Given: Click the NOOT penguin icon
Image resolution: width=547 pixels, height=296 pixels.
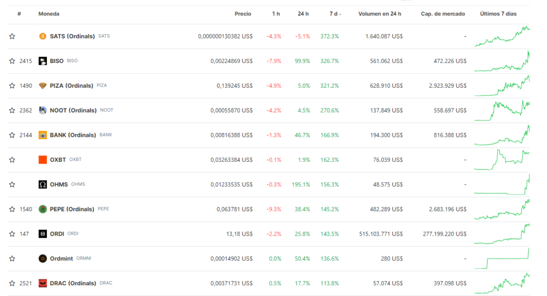Looking at the screenshot, I should (x=43, y=110).
